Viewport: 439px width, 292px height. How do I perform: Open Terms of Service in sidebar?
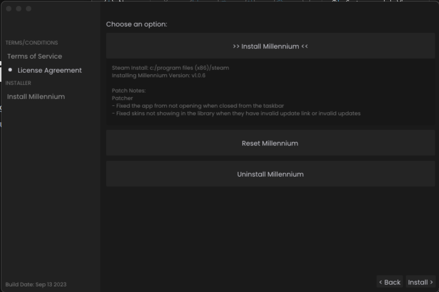click(x=35, y=56)
